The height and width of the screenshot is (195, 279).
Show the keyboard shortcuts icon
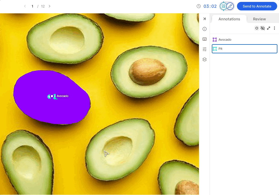click(x=205, y=39)
